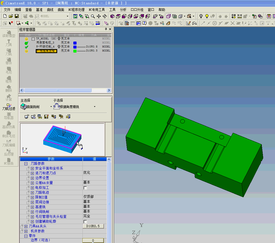Image resolution: width=275 pixels, height=243 pixels.
Task: Select the 用曲面毛坯_3 procedure row
Action: 45,43
